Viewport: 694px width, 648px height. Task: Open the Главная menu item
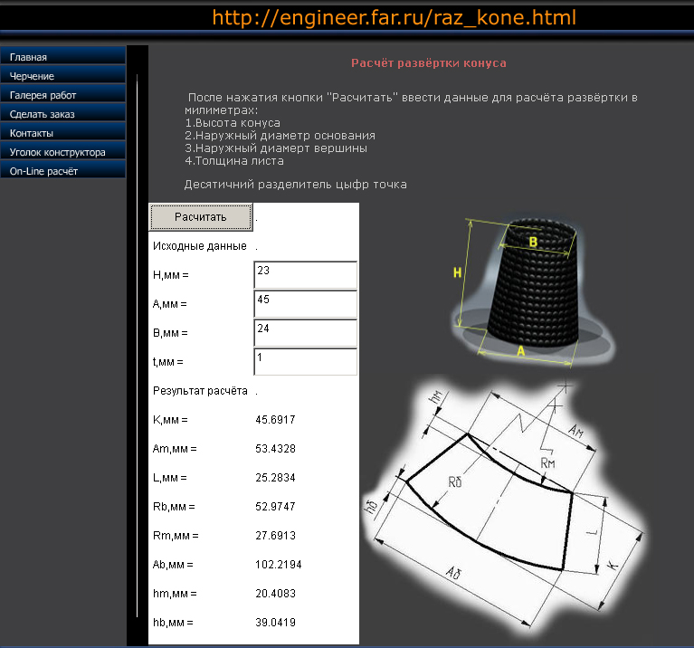tap(62, 57)
